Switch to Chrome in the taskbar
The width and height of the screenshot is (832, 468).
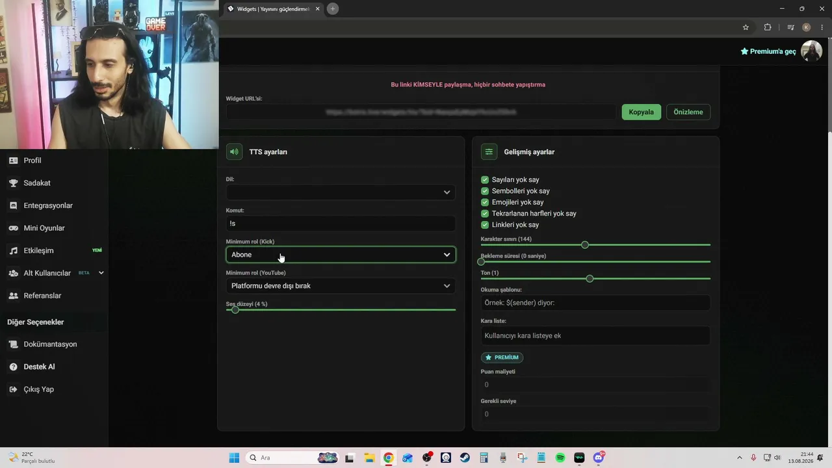(388, 458)
